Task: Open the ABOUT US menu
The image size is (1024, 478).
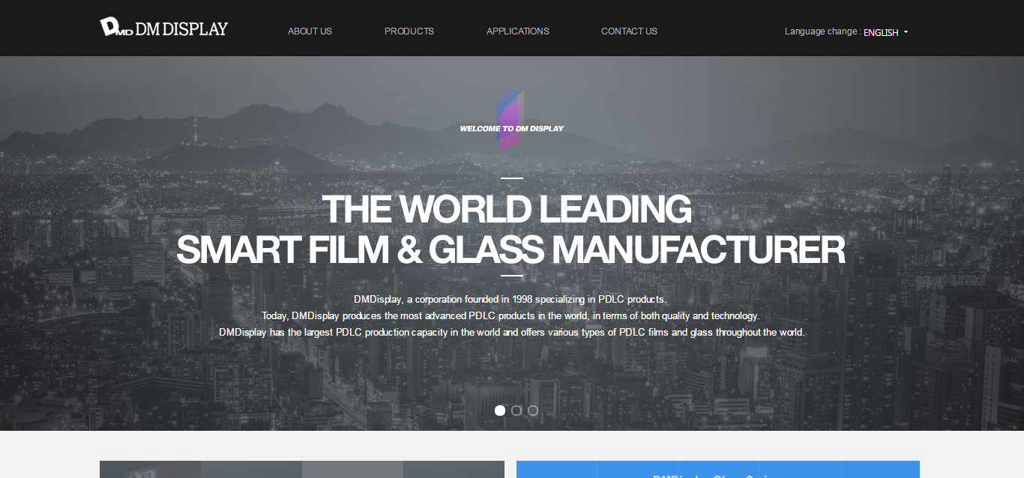Action: coord(310,31)
